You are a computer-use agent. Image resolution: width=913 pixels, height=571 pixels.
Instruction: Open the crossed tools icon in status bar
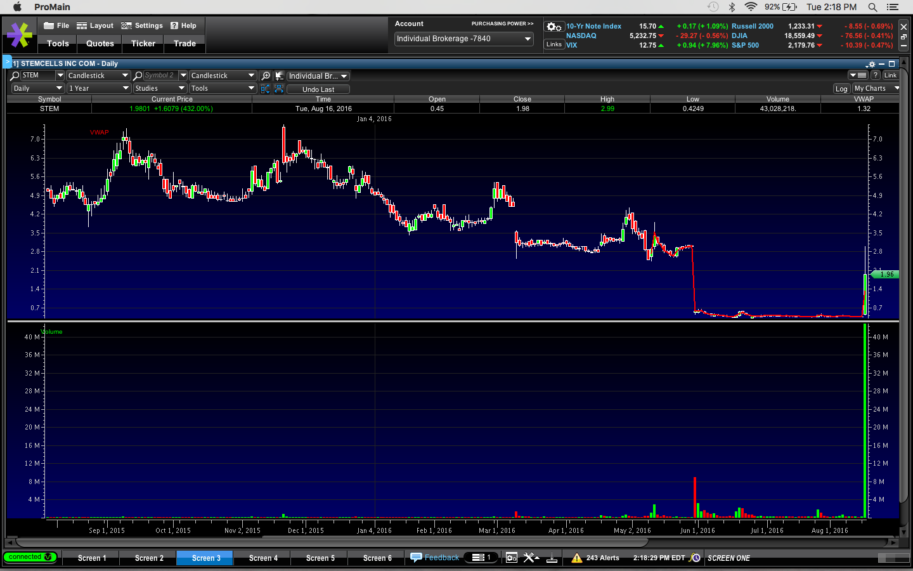click(x=531, y=558)
